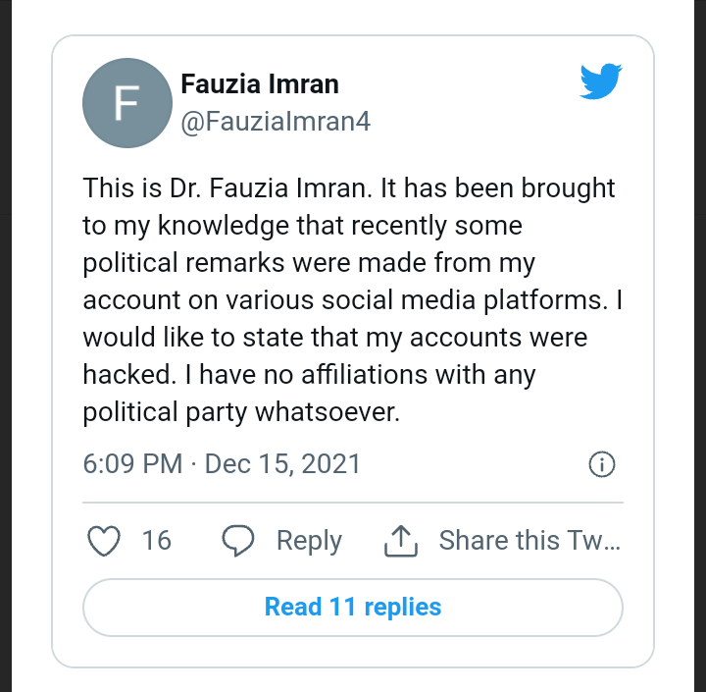Click the like count 16

click(156, 541)
